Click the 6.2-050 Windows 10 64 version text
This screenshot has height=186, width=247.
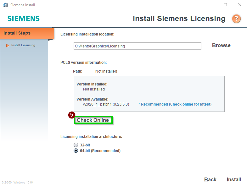[x=18, y=182]
